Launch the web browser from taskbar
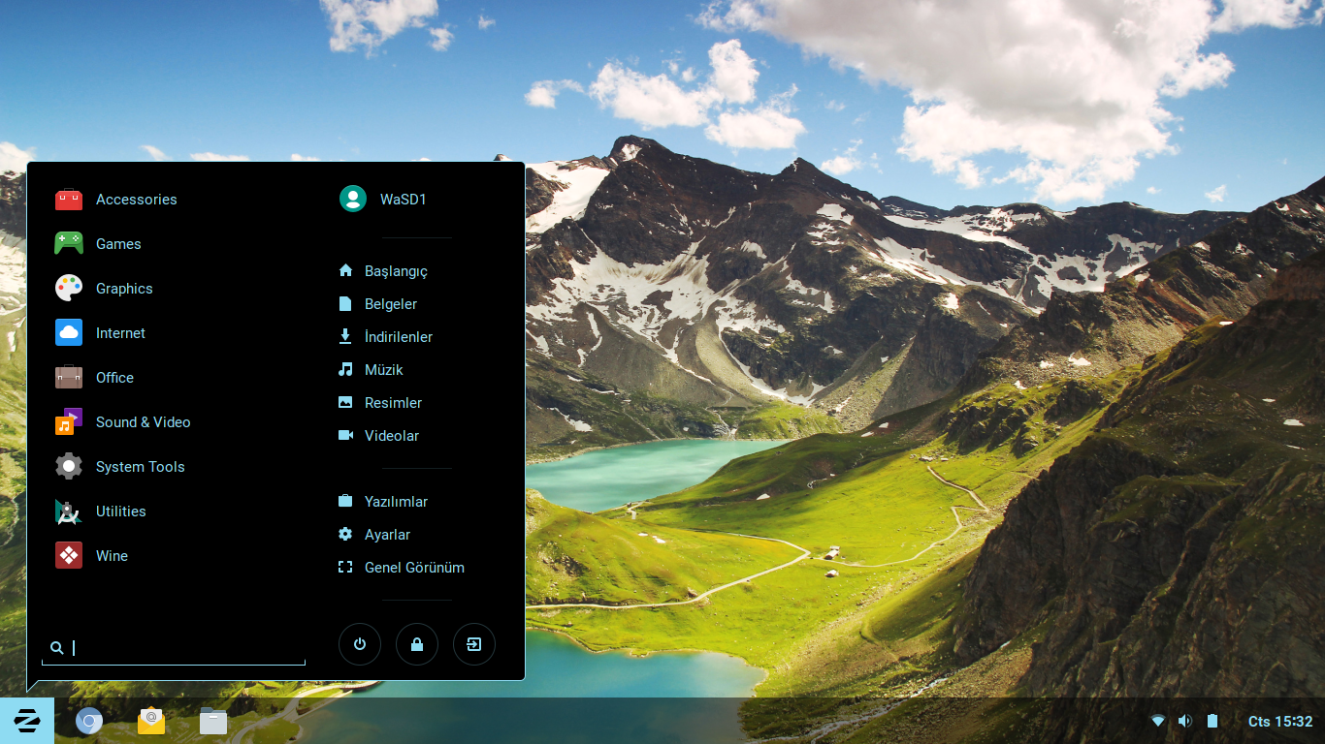1325x744 pixels. [89, 721]
